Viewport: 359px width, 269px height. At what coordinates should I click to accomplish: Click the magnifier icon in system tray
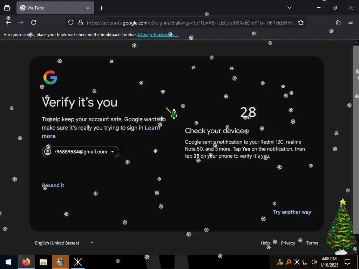click(289, 262)
